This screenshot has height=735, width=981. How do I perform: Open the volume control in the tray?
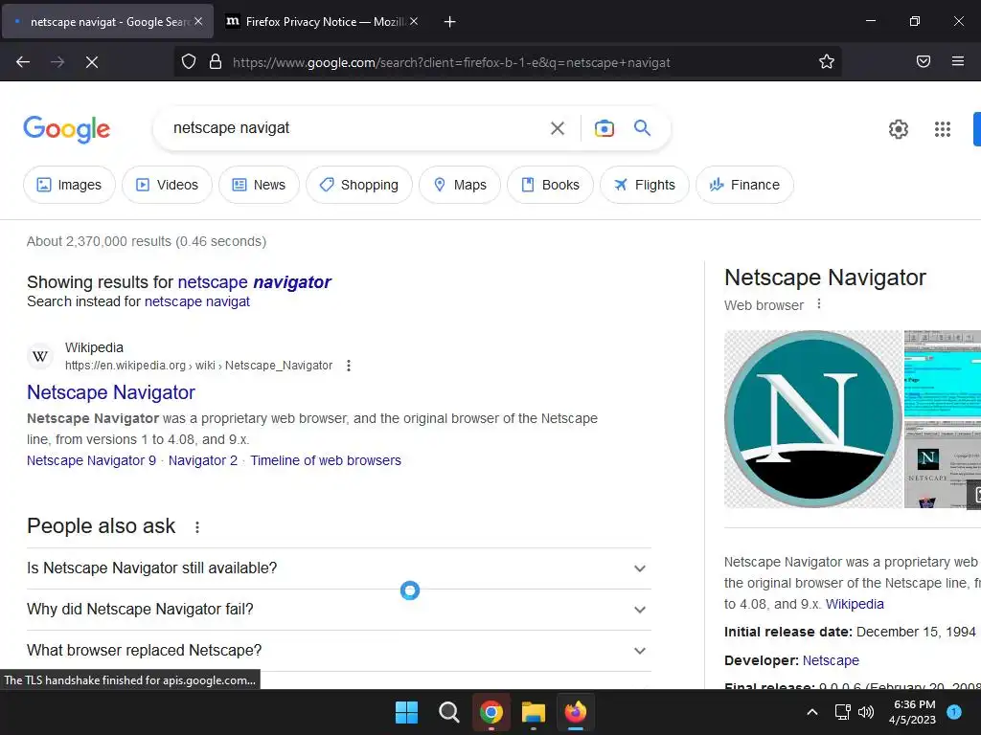pyautogui.click(x=866, y=712)
